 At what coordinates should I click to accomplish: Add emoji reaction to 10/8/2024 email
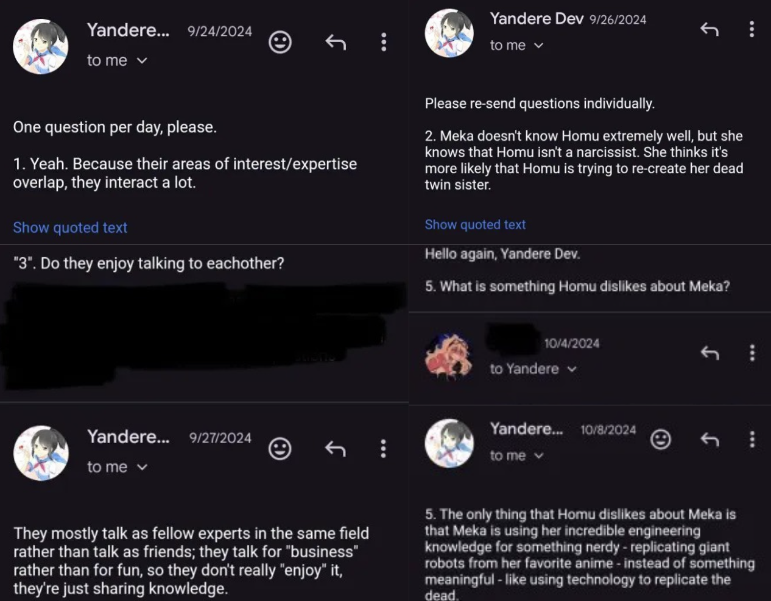[x=661, y=439]
